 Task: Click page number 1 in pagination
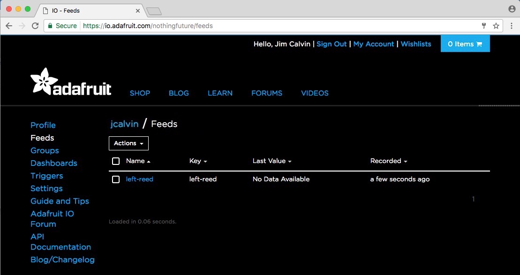[473, 199]
